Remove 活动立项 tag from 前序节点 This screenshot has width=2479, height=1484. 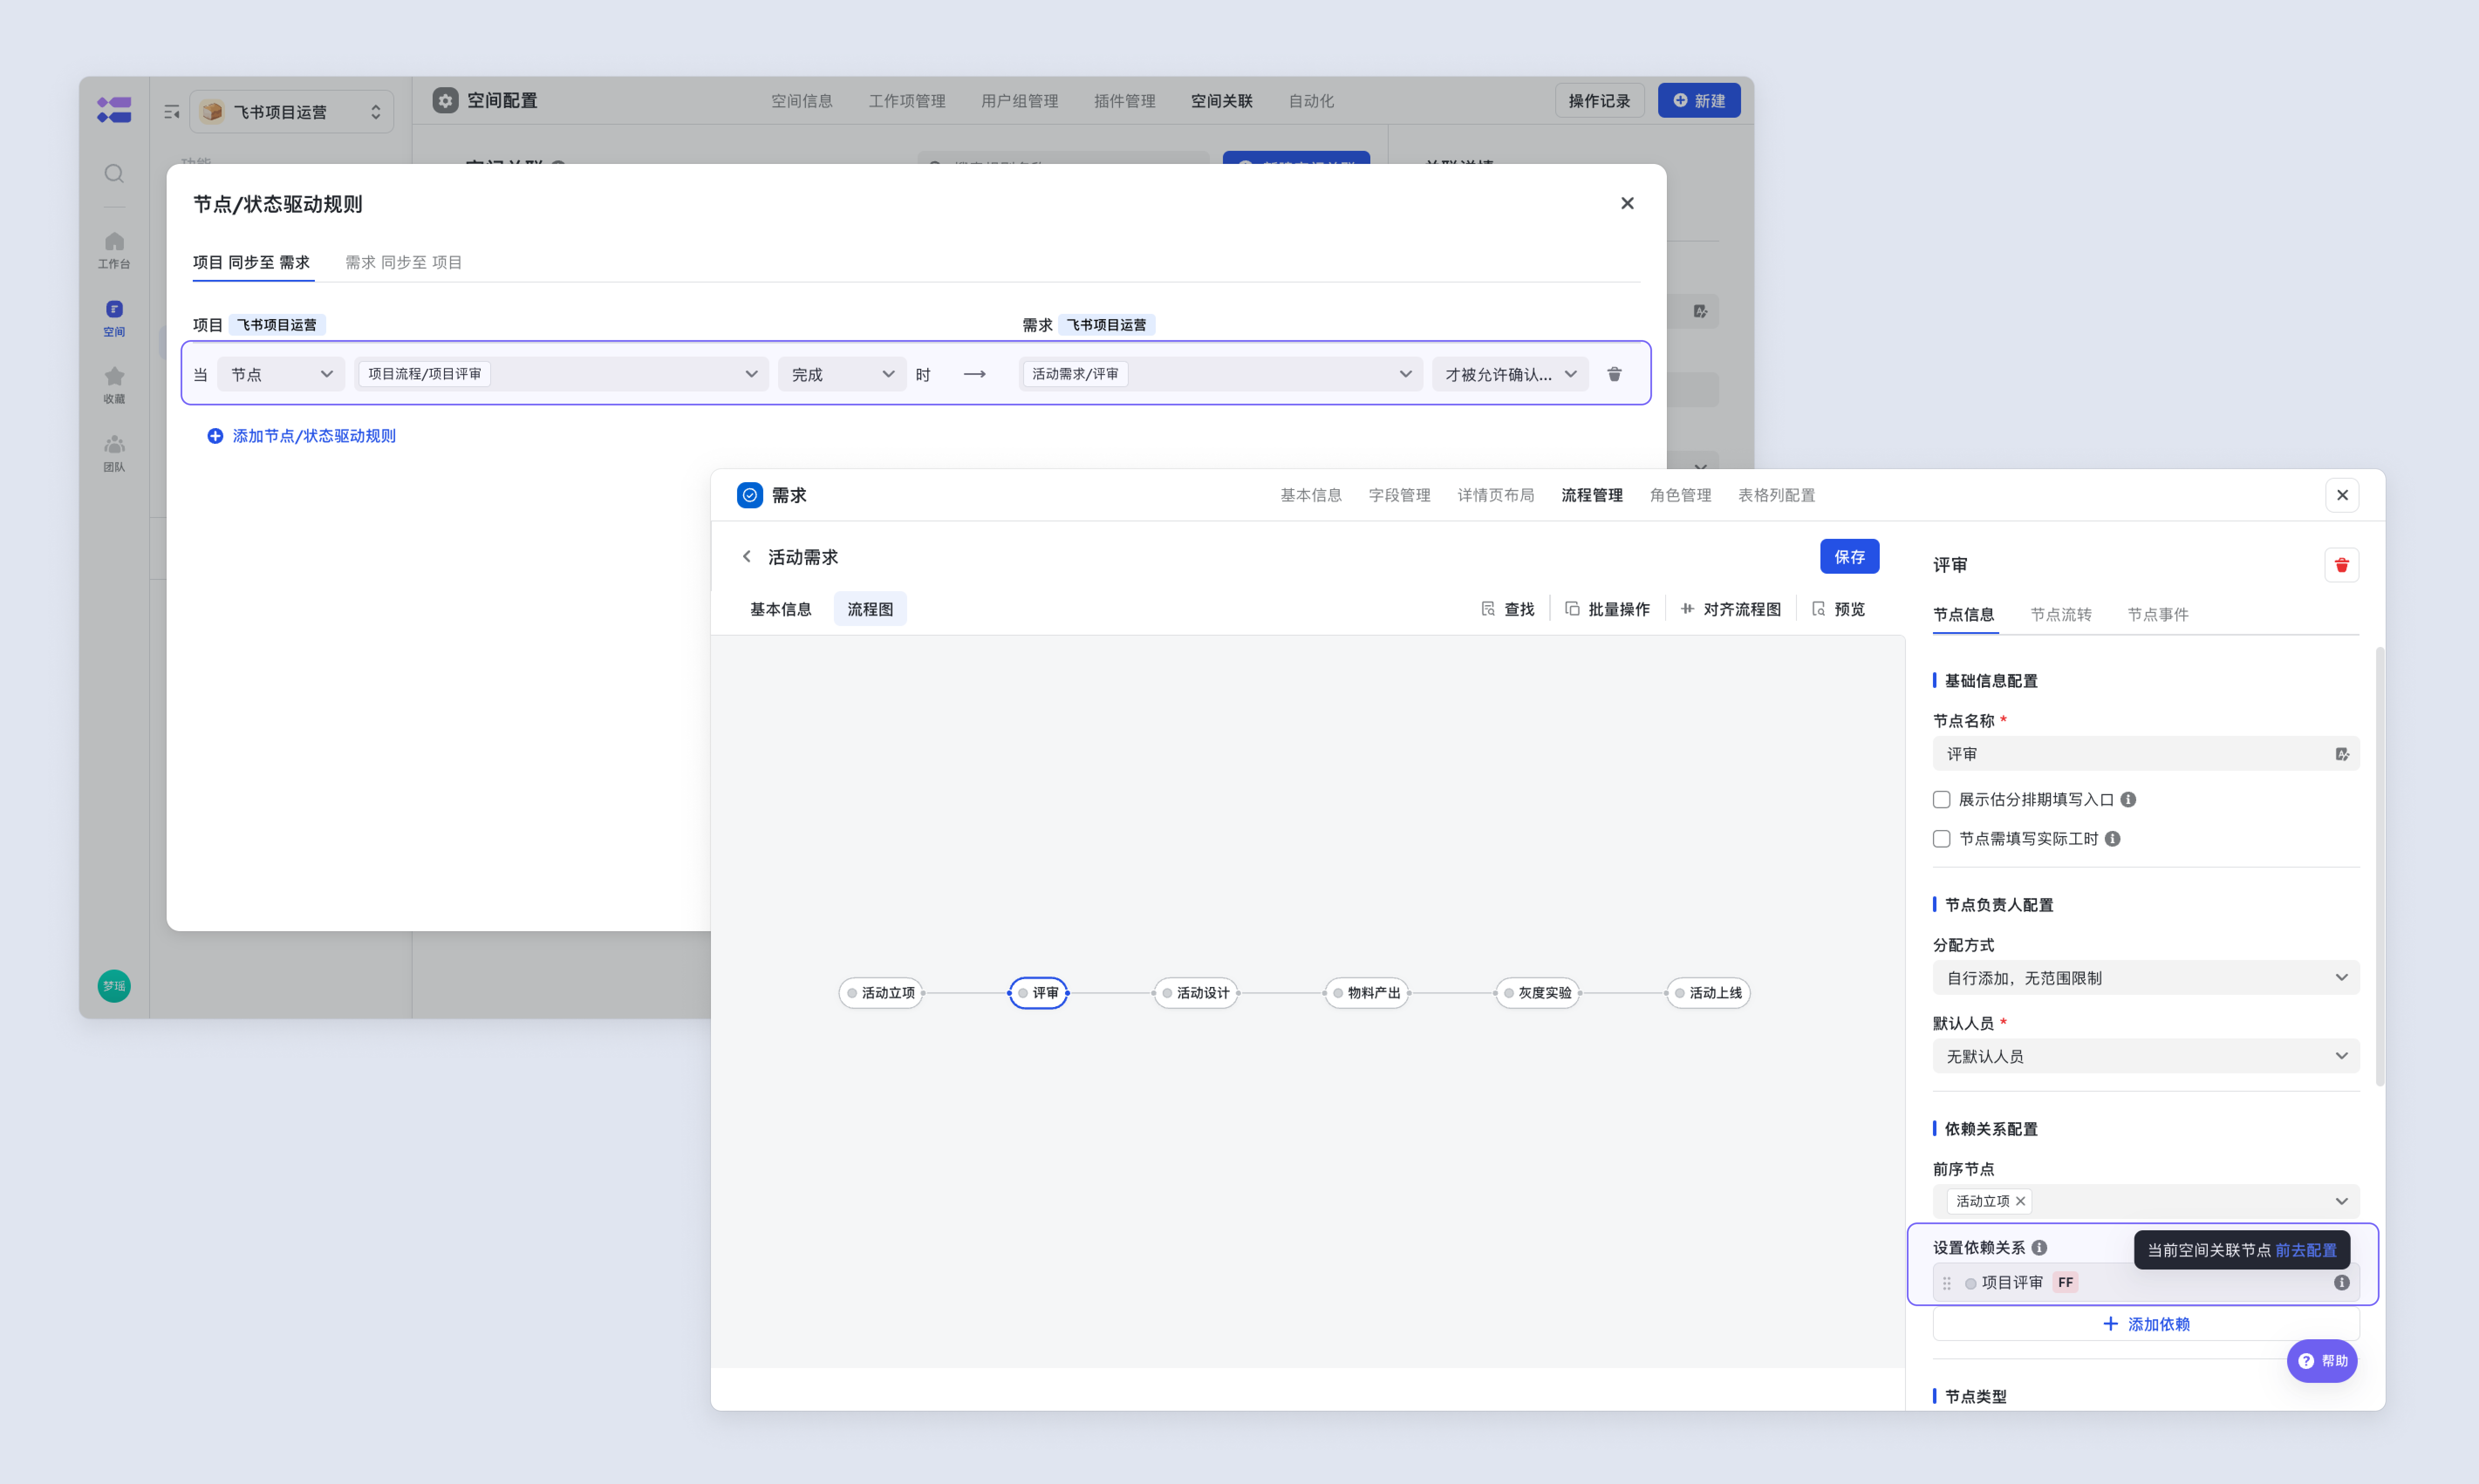tap(2021, 1201)
